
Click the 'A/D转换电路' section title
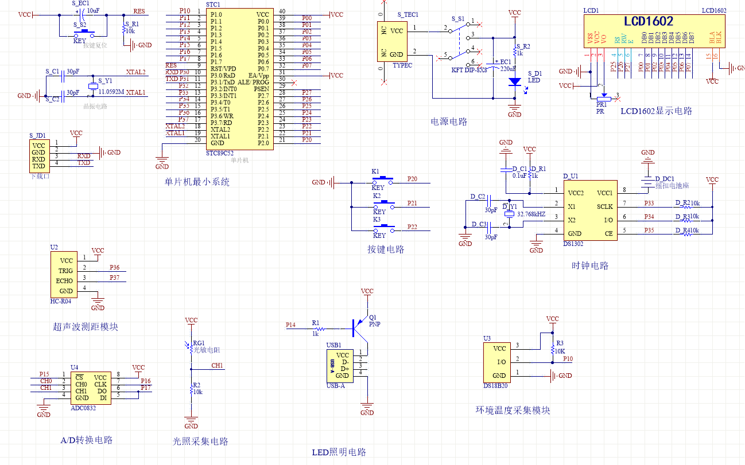coord(87,440)
